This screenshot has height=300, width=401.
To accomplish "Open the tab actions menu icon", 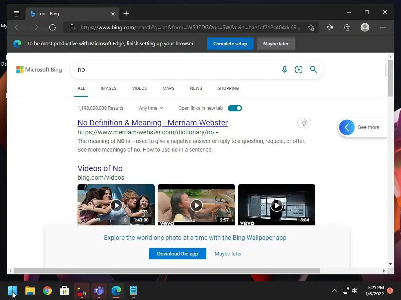I will (x=16, y=14).
